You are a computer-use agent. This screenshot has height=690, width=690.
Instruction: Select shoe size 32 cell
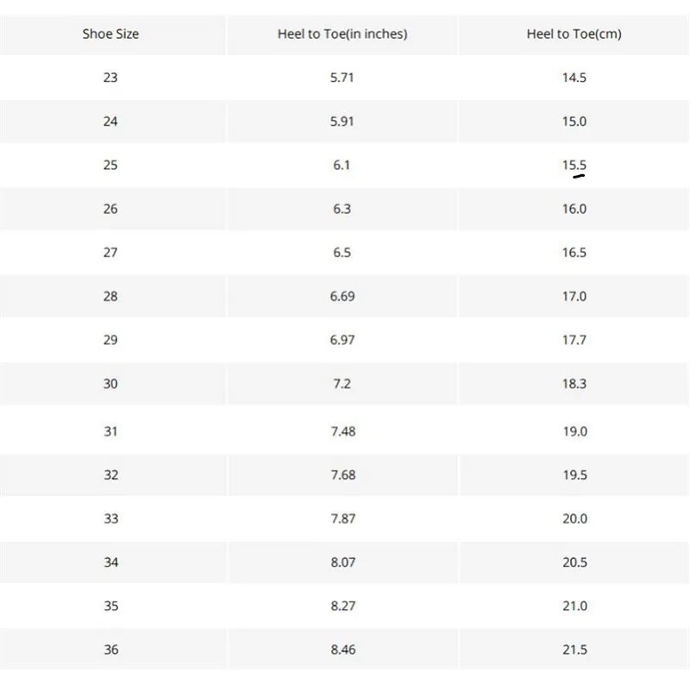pyautogui.click(x=110, y=475)
